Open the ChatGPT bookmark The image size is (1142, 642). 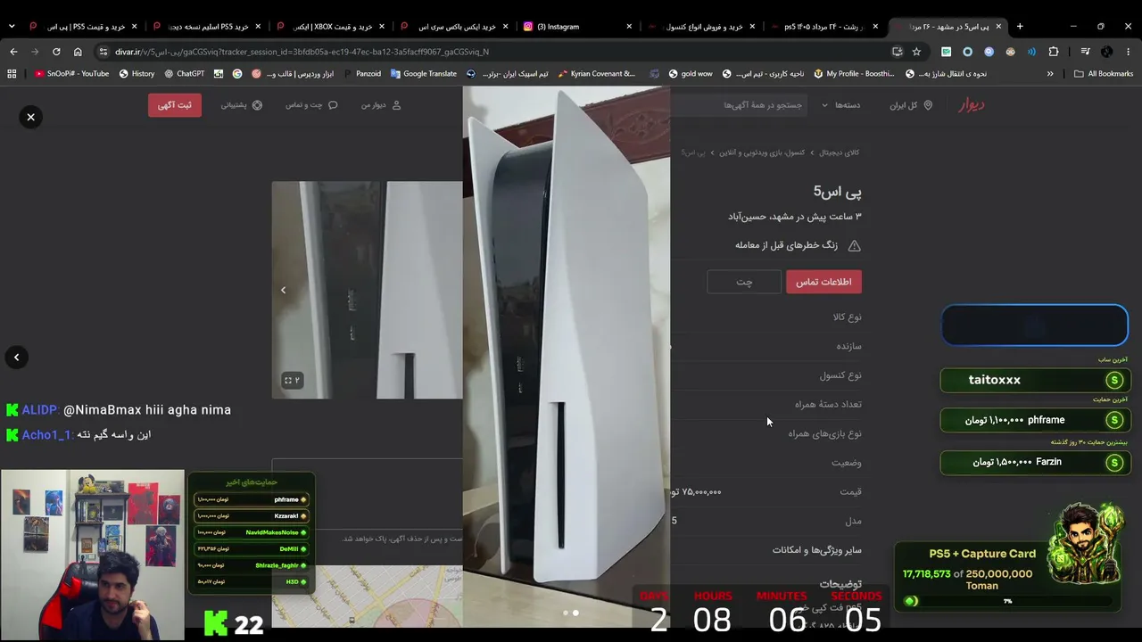coord(184,74)
